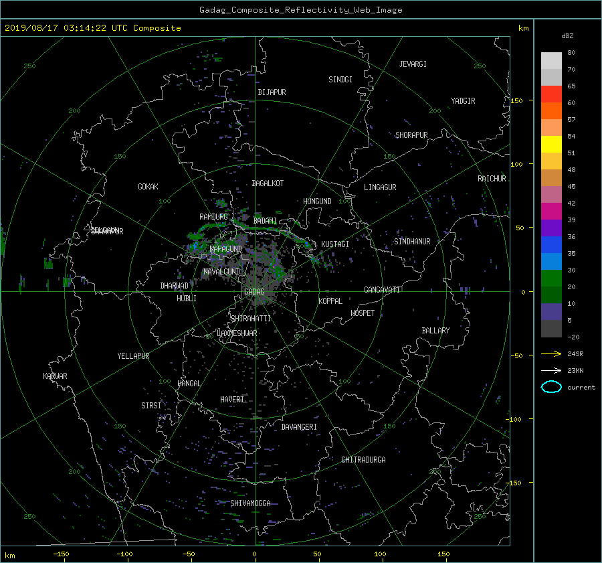The height and width of the screenshot is (563, 602).
Task: Click the YELLAPUR city label
Action: pos(133,356)
